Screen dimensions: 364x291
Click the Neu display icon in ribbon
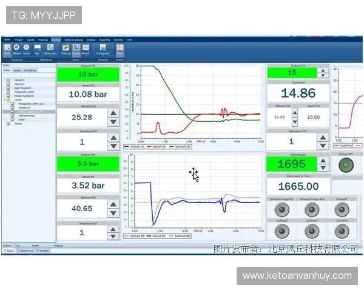click(x=37, y=48)
